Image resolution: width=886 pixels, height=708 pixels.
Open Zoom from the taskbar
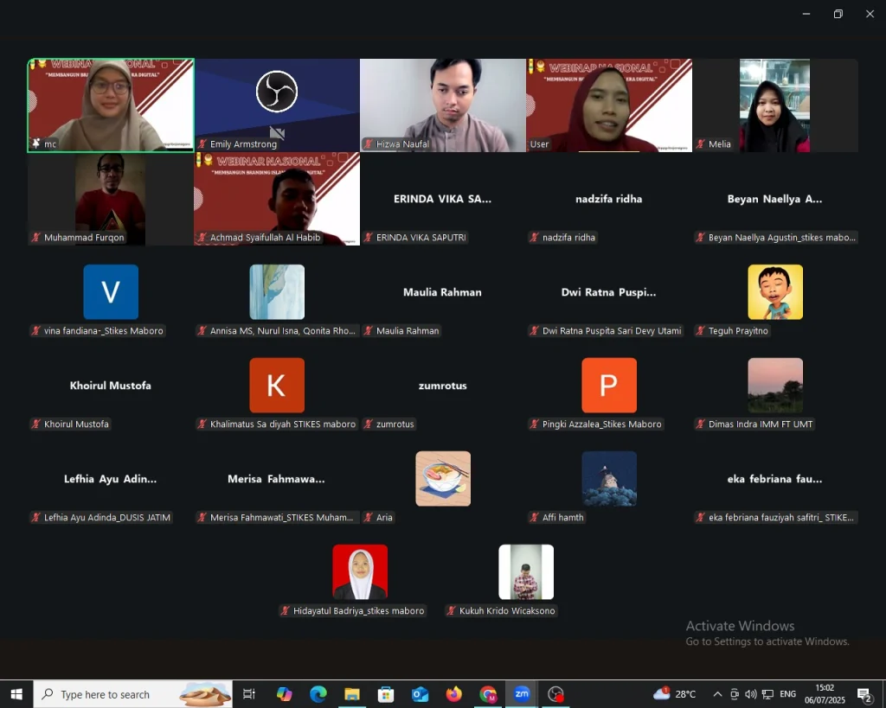click(x=522, y=693)
